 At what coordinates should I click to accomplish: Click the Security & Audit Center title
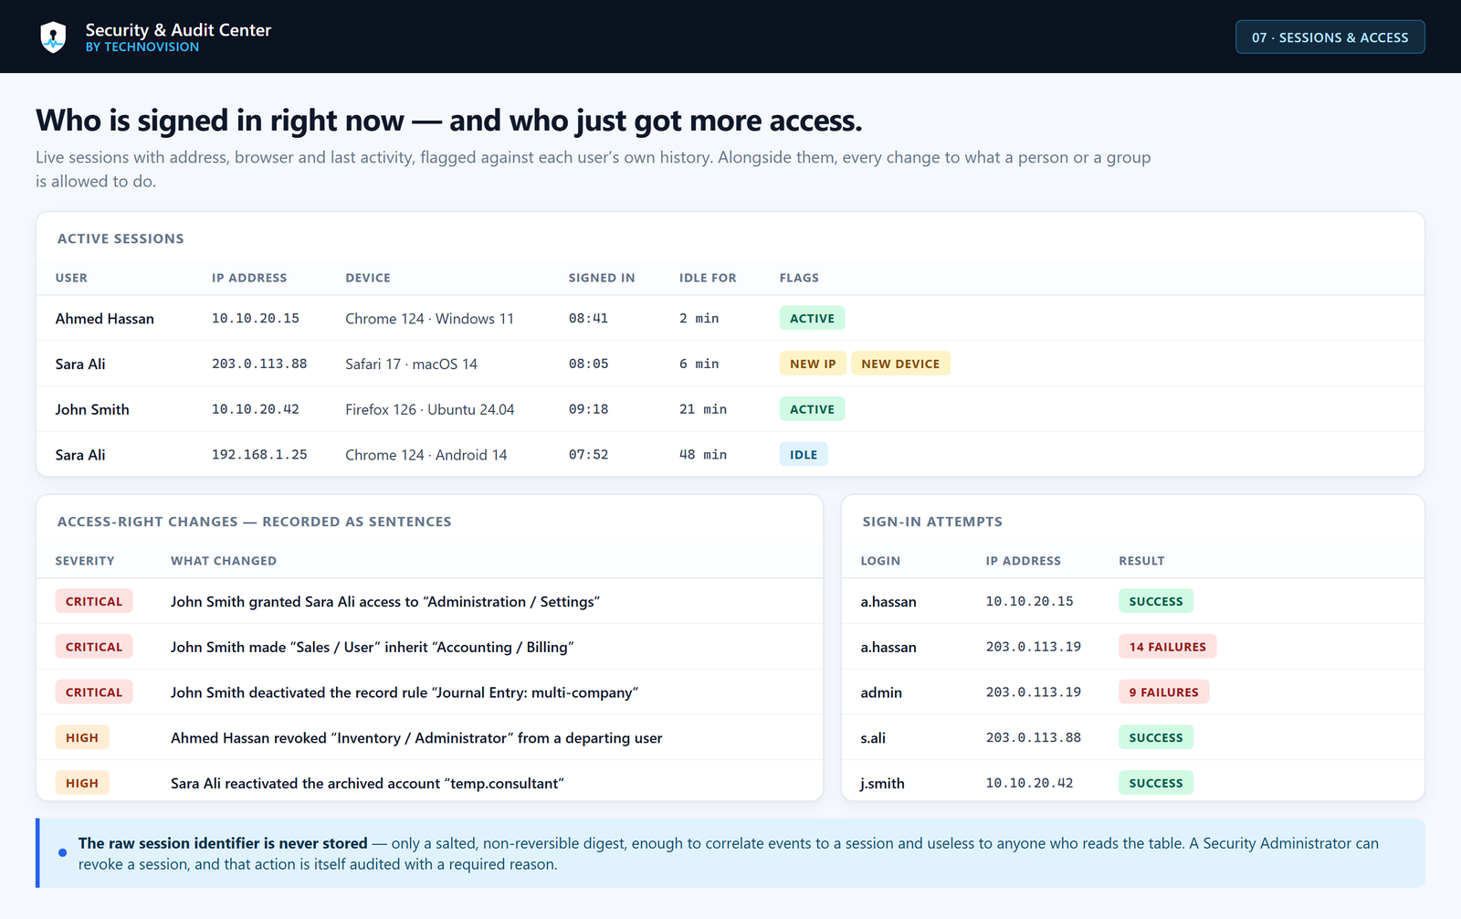[x=178, y=30]
